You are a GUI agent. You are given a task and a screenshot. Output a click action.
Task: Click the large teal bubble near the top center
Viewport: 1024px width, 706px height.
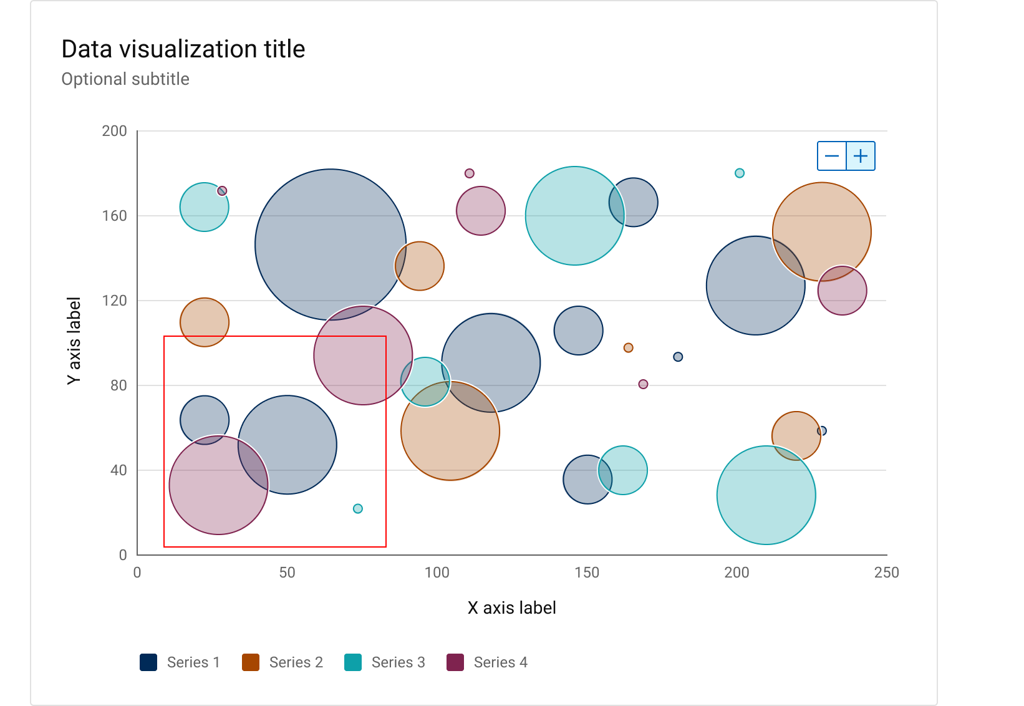tap(574, 216)
